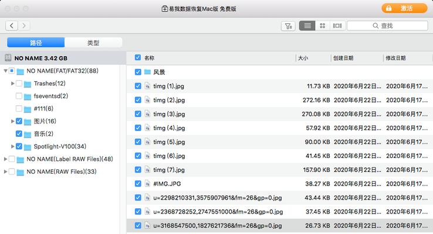Click the 查找 search field
The height and width of the screenshot is (234, 433).
(387, 26)
